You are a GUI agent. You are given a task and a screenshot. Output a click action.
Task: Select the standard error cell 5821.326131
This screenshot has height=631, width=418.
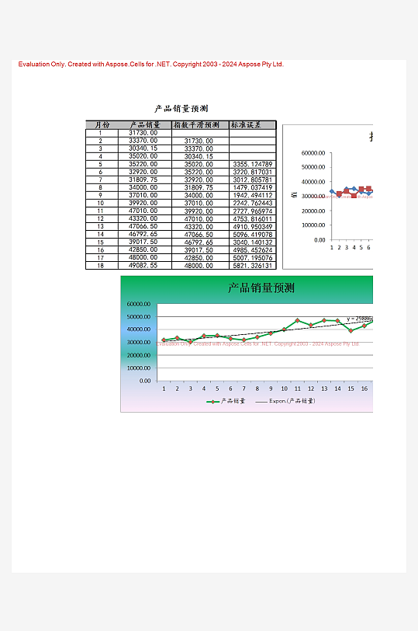(253, 266)
